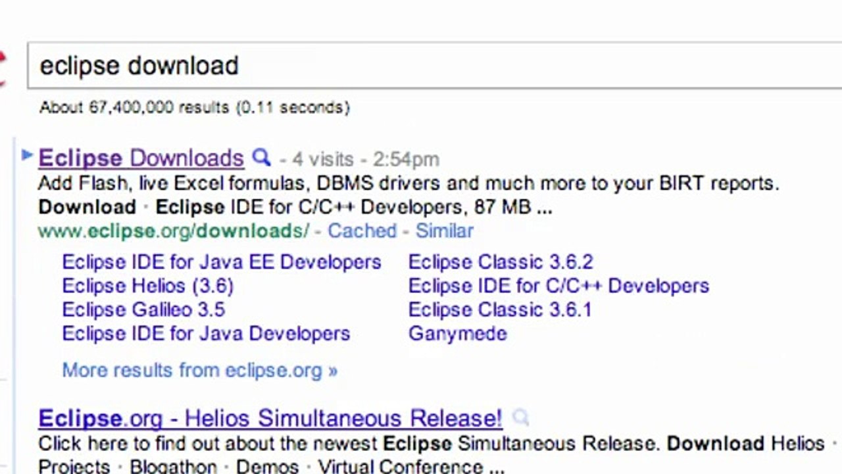
Task: Open the Eclipse Downloads result title
Action: point(141,159)
